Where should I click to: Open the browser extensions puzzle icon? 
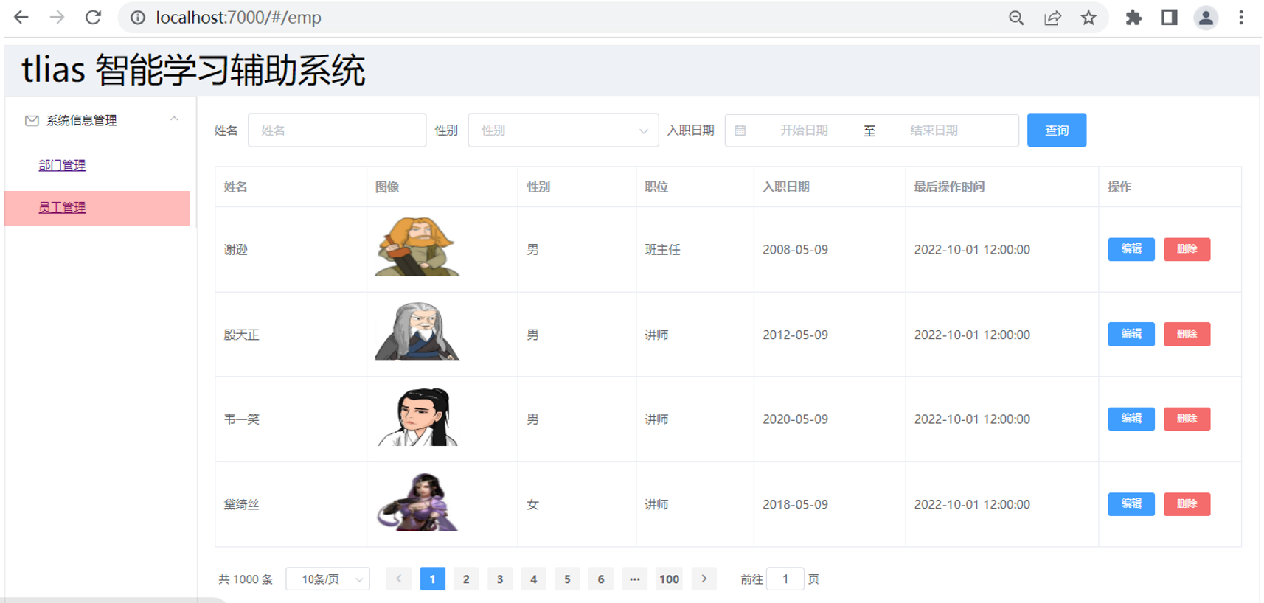tap(1133, 18)
